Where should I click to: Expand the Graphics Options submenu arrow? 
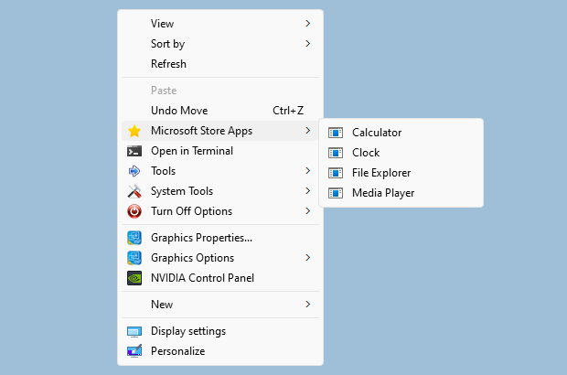[307, 258]
